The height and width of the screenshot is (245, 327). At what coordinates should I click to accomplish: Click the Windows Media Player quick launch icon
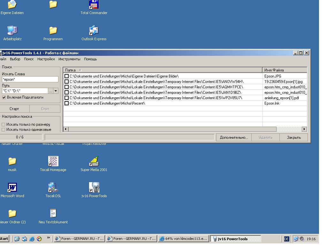pyautogui.click(x=39, y=239)
